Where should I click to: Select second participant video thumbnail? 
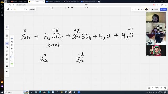tap(156, 29)
